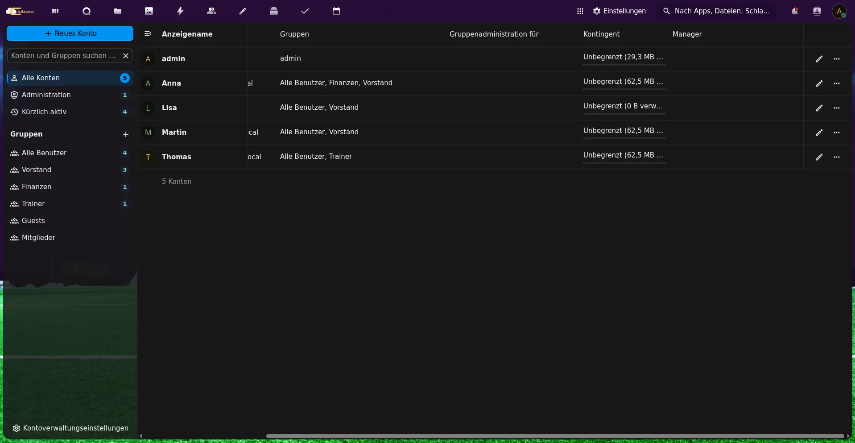Collapse the navigation sidebar toggle
The width and height of the screenshot is (855, 443).
click(148, 33)
